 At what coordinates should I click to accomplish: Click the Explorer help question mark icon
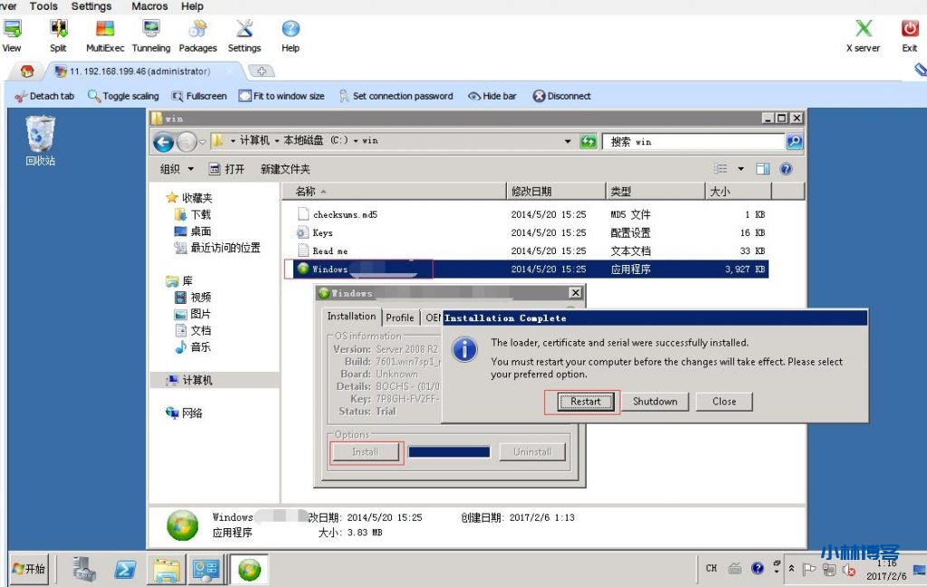(786, 169)
